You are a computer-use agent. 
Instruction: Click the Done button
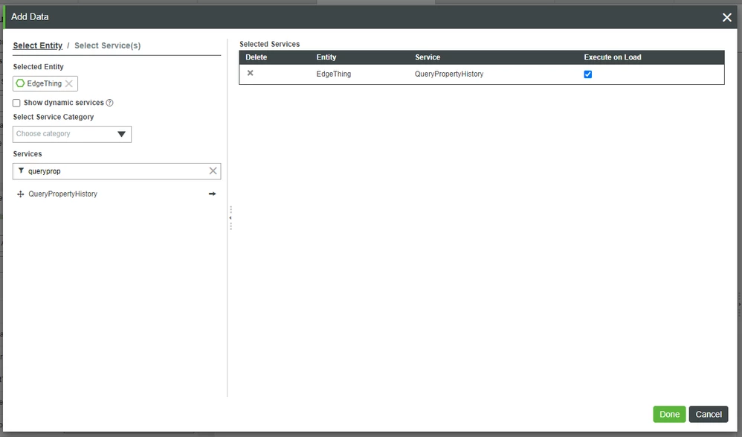tap(668, 414)
